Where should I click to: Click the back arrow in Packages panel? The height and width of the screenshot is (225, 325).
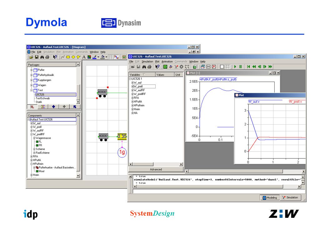[53, 107]
